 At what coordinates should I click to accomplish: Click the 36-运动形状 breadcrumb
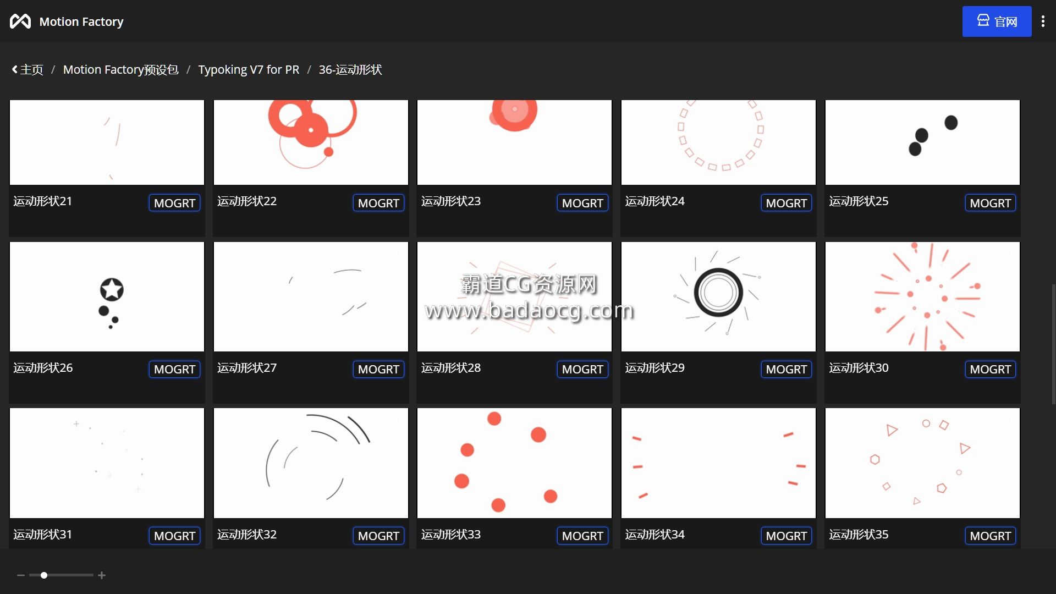click(350, 70)
